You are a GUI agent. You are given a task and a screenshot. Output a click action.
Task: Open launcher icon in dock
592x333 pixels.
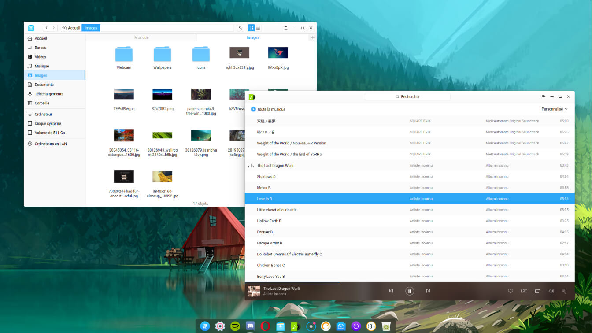pos(205,326)
